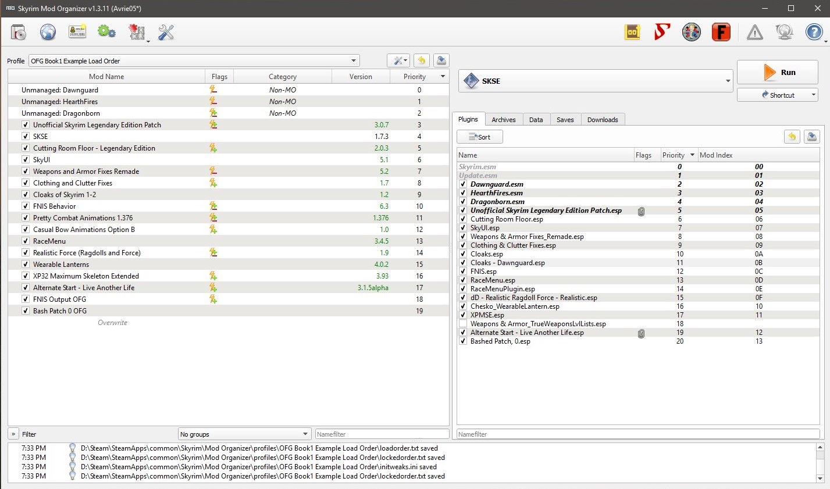This screenshot has height=489, width=830.
Task: Click flag icon for Cutting Room Floor - Legendary Edition
Action: [213, 148]
